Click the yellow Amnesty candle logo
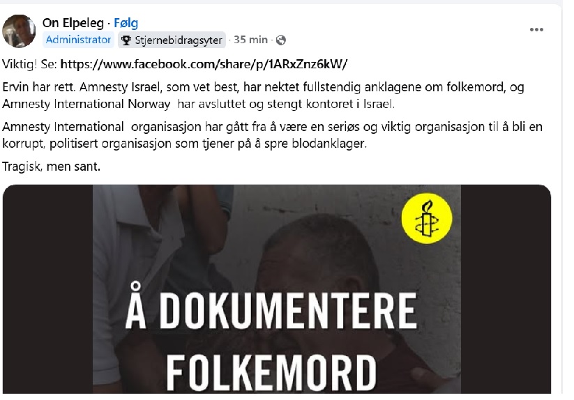 [x=427, y=218]
